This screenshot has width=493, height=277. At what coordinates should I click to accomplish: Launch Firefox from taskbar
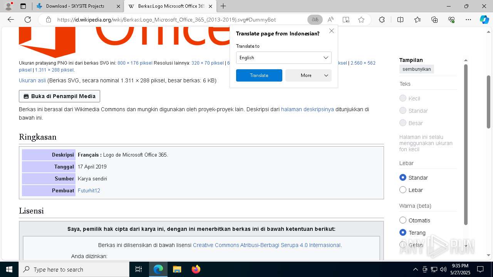pos(196,269)
